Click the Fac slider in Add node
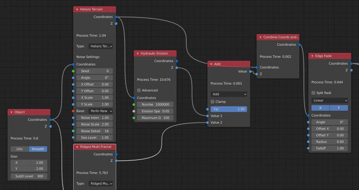The height and width of the screenshot is (190, 359). [x=229, y=109]
